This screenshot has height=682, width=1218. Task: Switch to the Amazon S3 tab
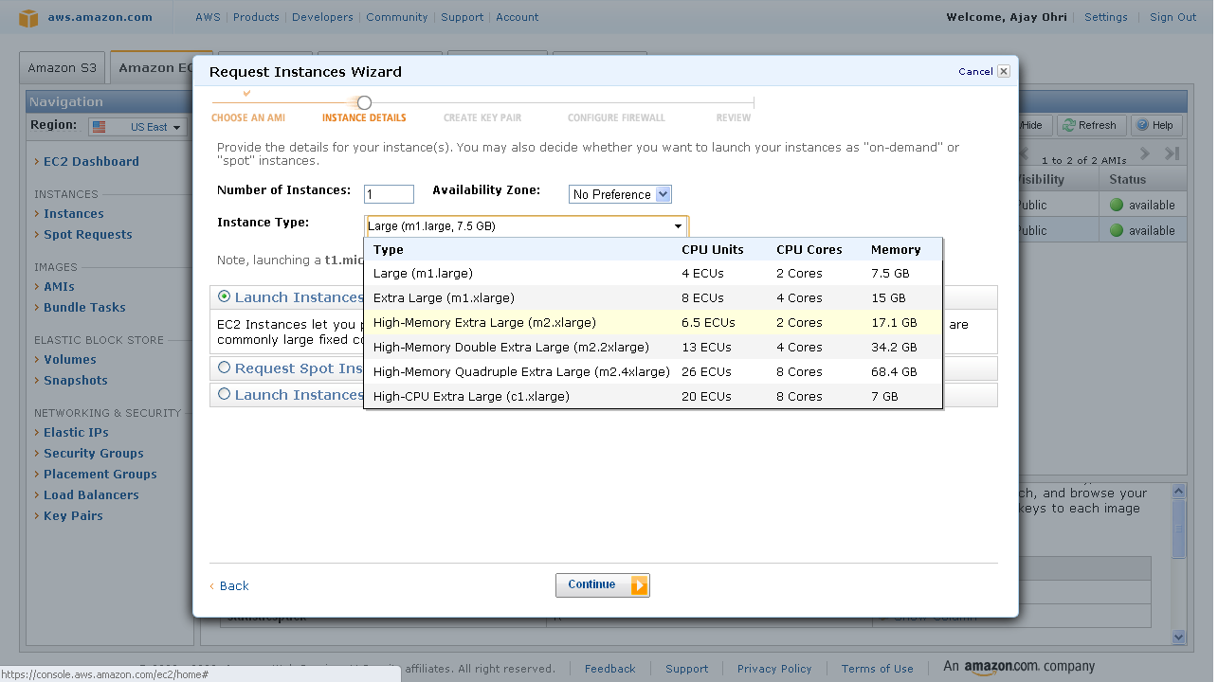click(62, 68)
